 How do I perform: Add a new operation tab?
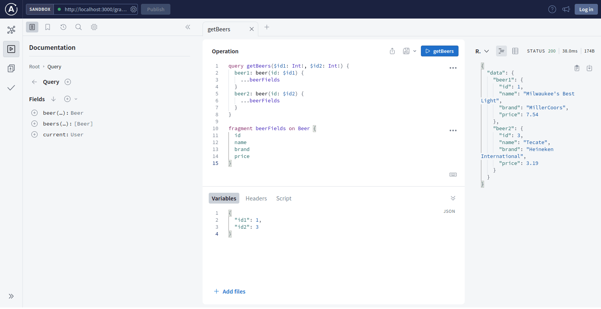[x=267, y=27]
